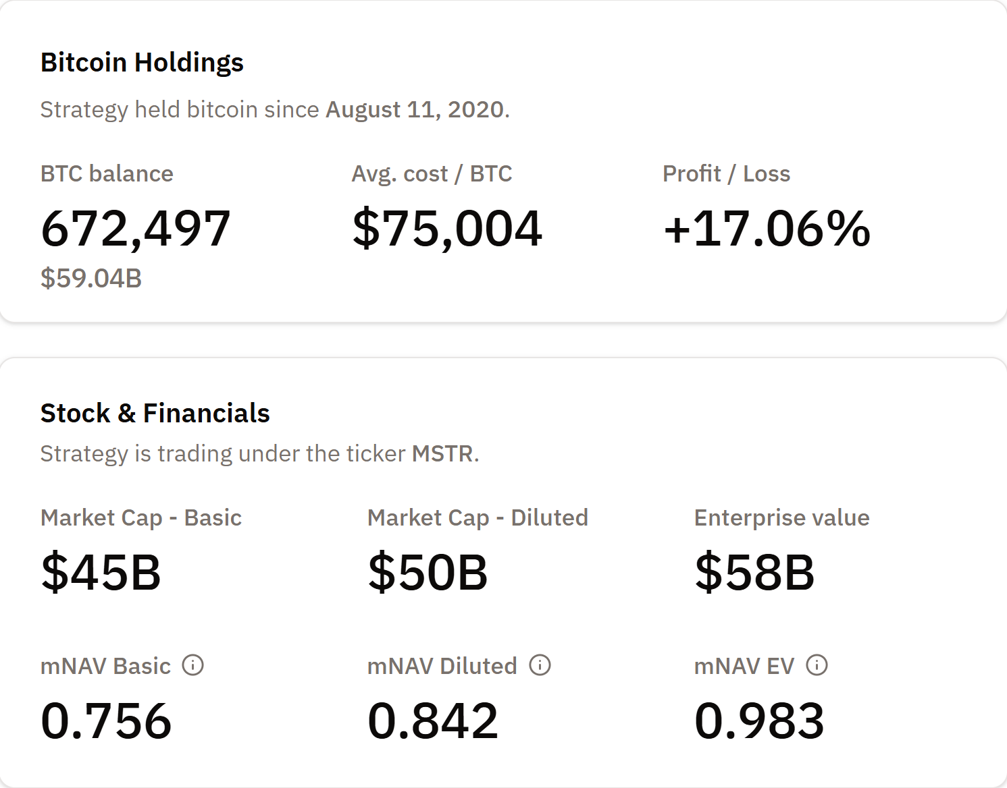
Task: Click the $59.04B holdings value
Action: click(91, 276)
